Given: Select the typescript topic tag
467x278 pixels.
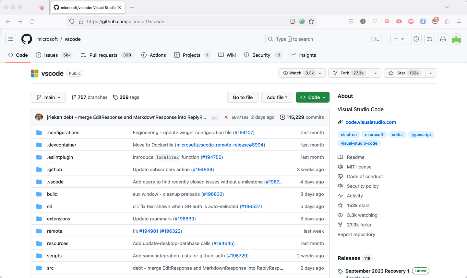Looking at the screenshot, I should click(421, 135).
